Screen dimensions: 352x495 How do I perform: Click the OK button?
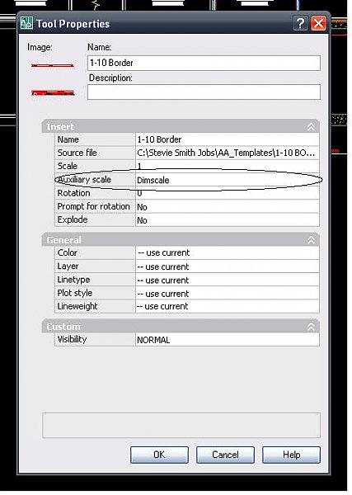159,455
